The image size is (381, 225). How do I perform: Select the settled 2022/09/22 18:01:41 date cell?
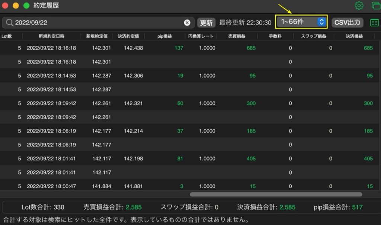[x=51, y=158]
